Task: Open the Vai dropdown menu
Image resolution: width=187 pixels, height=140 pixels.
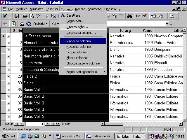Action: click(x=55, y=24)
